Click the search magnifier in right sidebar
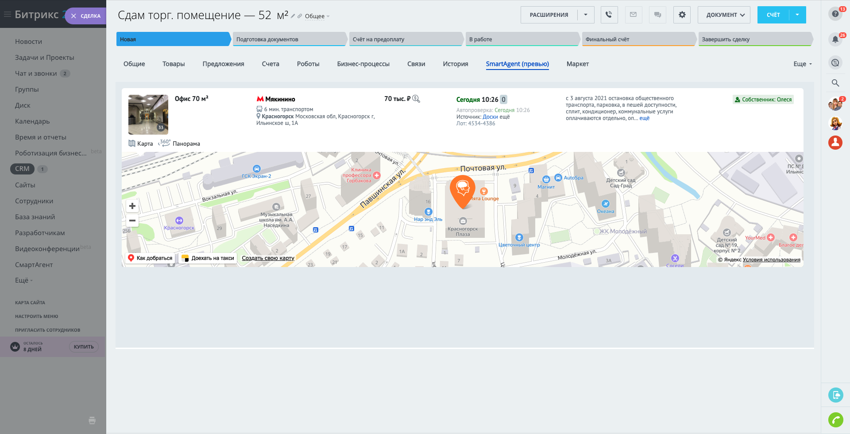Viewport: 850px width, 434px height. (x=835, y=83)
